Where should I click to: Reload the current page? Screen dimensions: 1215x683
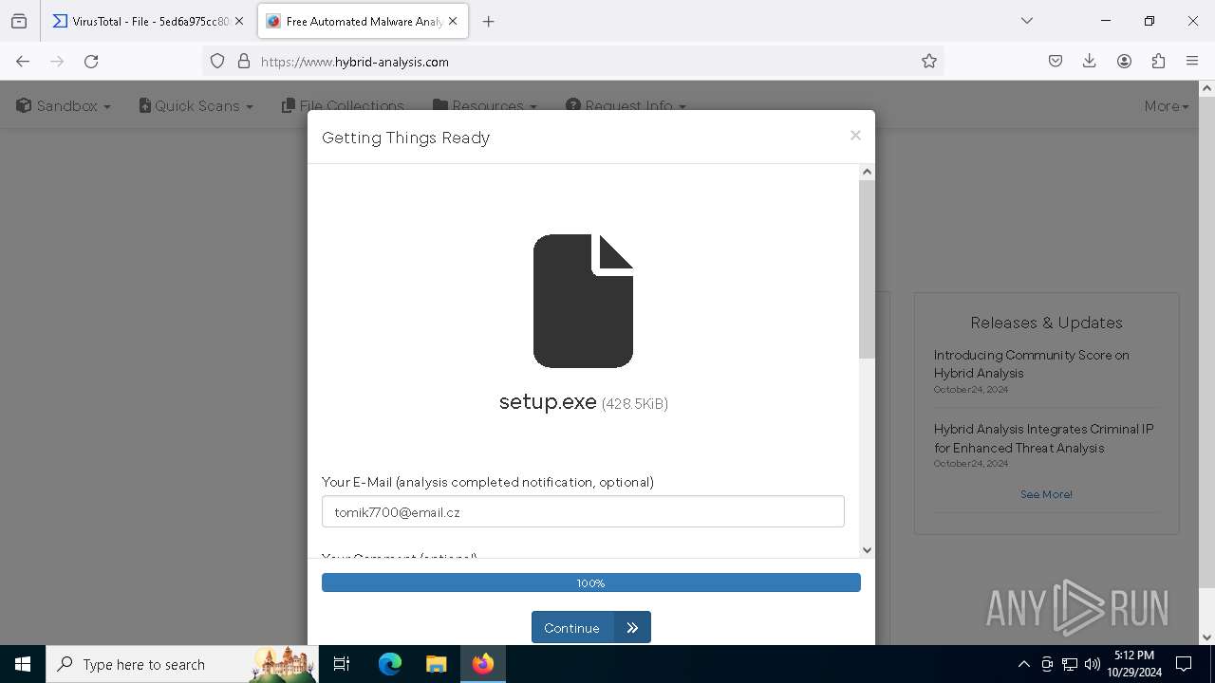[91, 61]
